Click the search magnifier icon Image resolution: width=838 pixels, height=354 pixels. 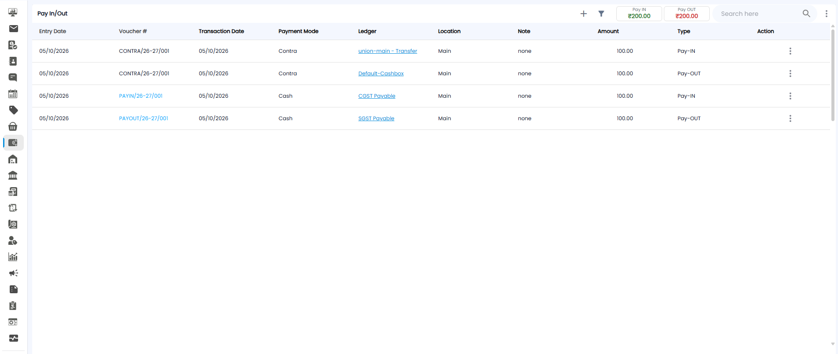coord(806,14)
